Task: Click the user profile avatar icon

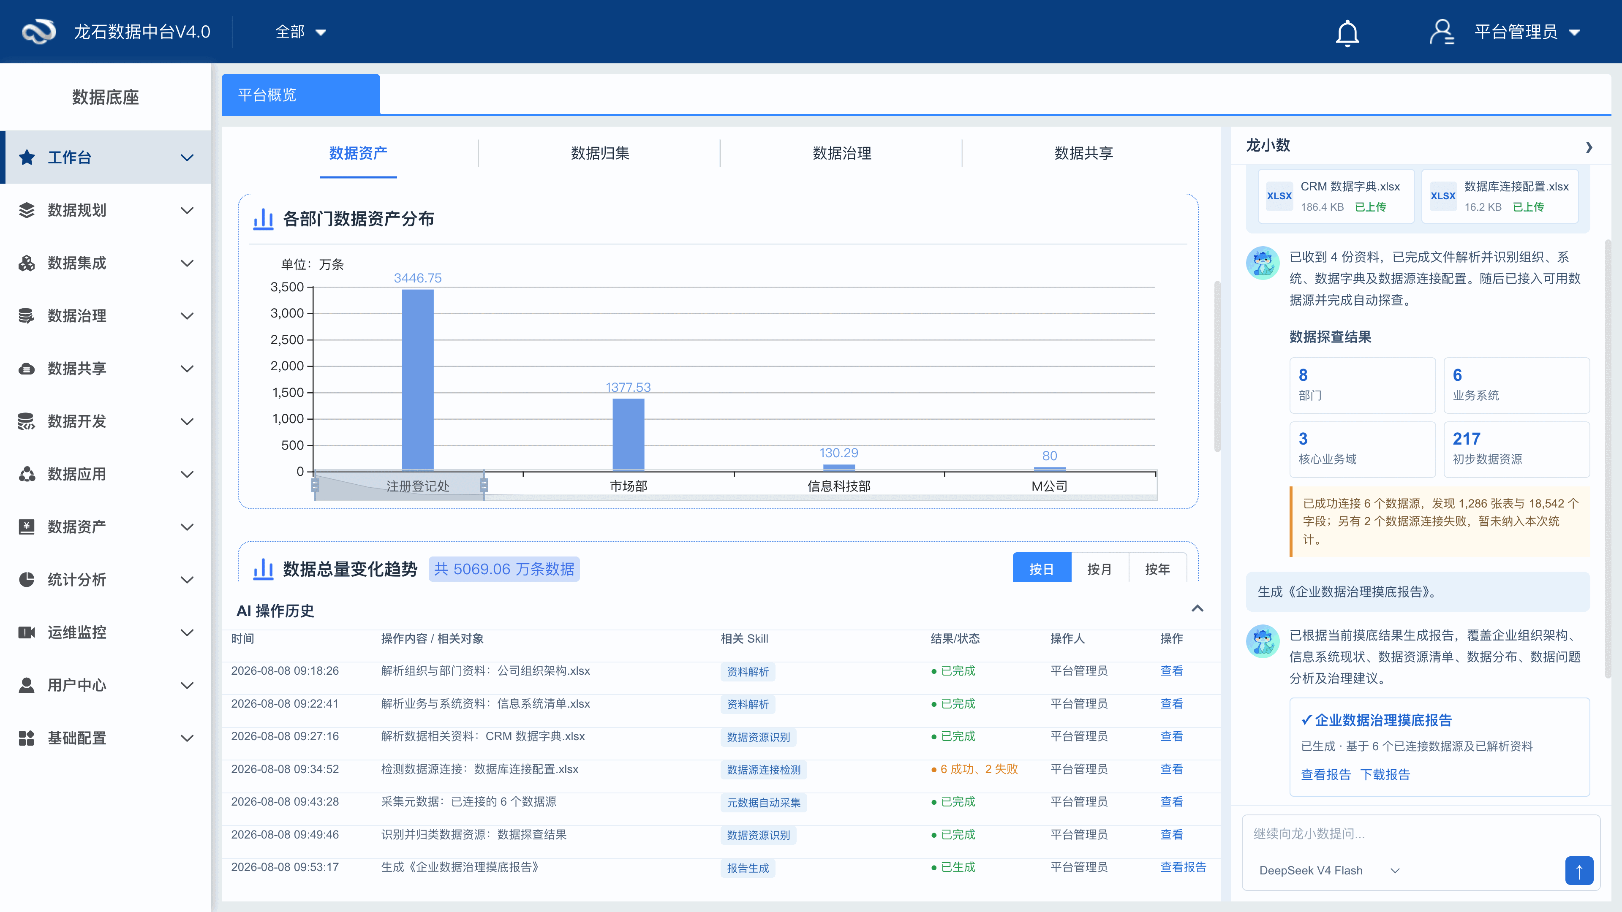Action: [1441, 32]
